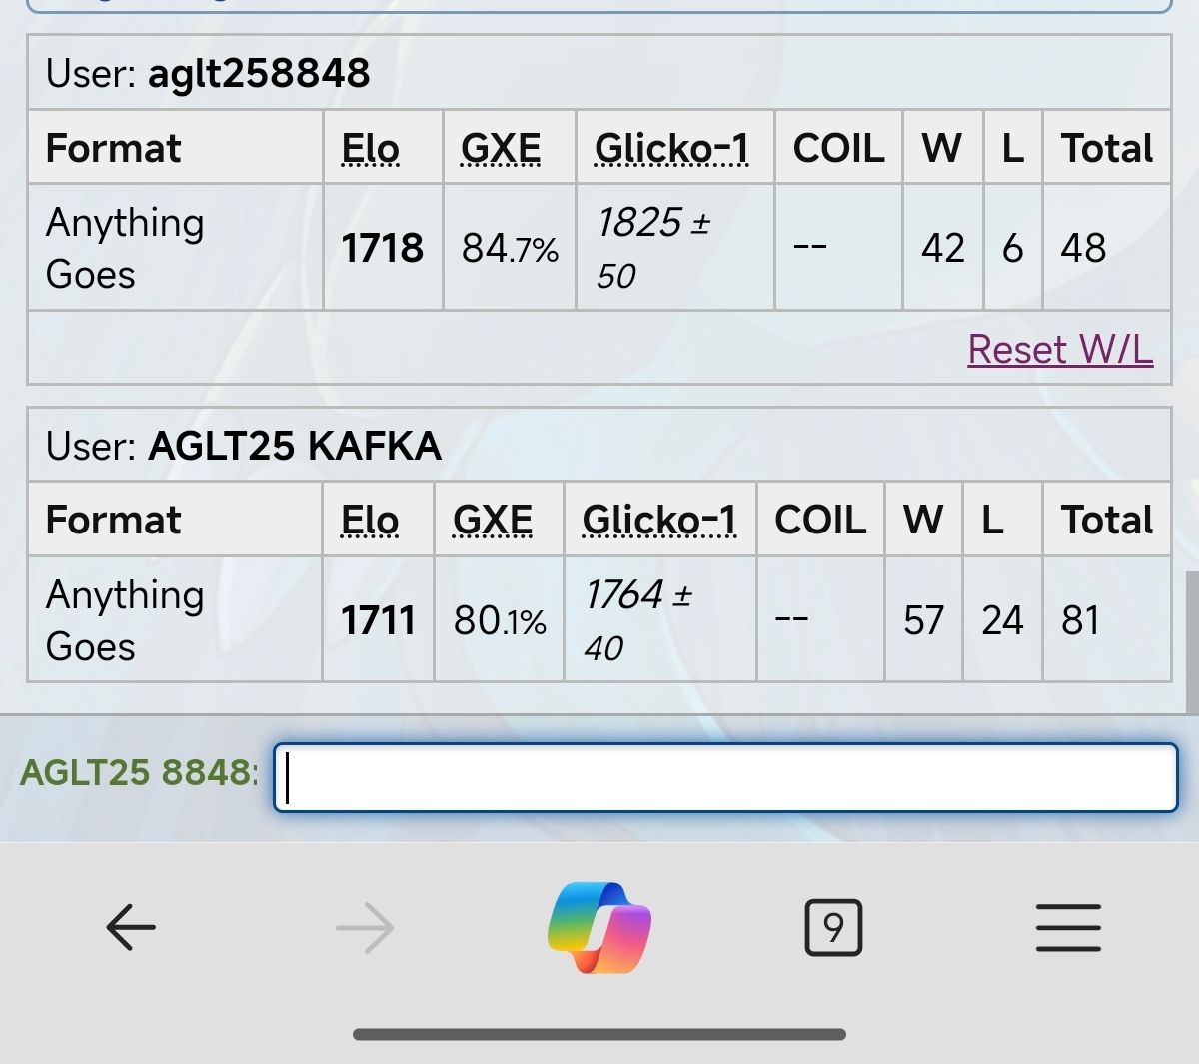
Task: Open the Copilot assistant icon
Action: [x=599, y=927]
